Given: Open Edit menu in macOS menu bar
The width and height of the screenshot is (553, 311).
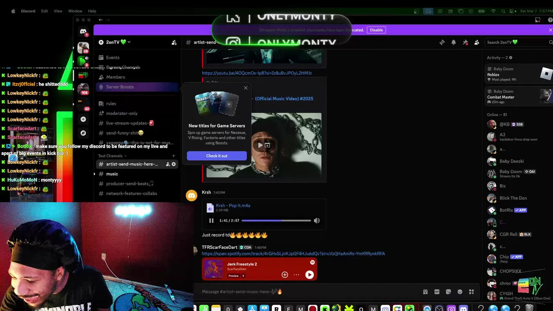Looking at the screenshot, I should coord(44,11).
